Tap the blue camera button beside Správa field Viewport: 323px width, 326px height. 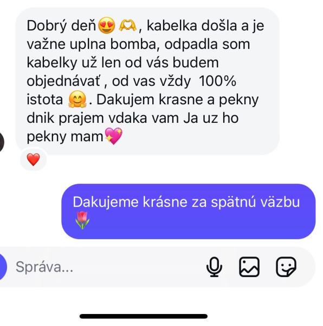[x=3, y=267]
